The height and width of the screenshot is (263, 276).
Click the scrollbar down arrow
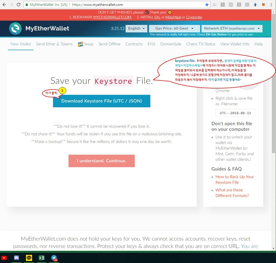(273, 248)
